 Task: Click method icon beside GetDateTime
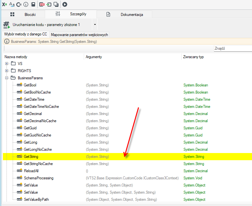pyautogui.click(x=19, y=99)
